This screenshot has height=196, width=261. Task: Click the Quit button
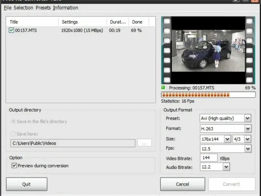point(27,184)
